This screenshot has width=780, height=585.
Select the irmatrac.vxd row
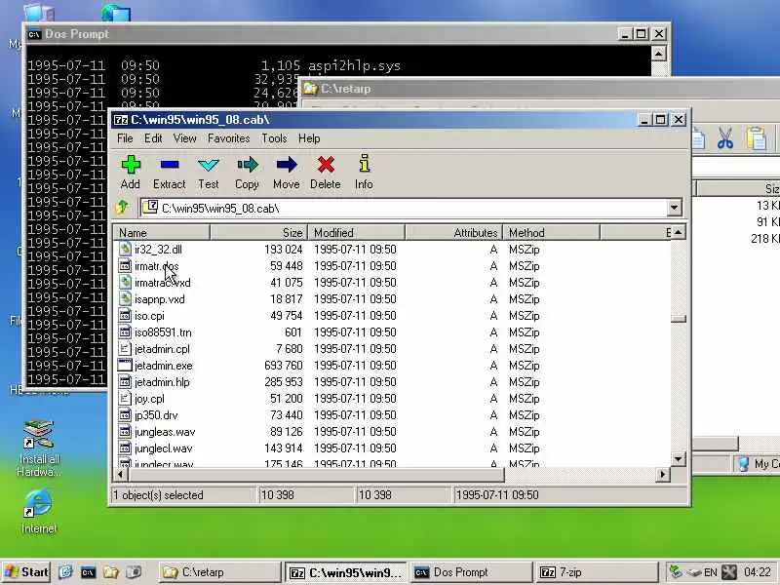pyautogui.click(x=391, y=283)
